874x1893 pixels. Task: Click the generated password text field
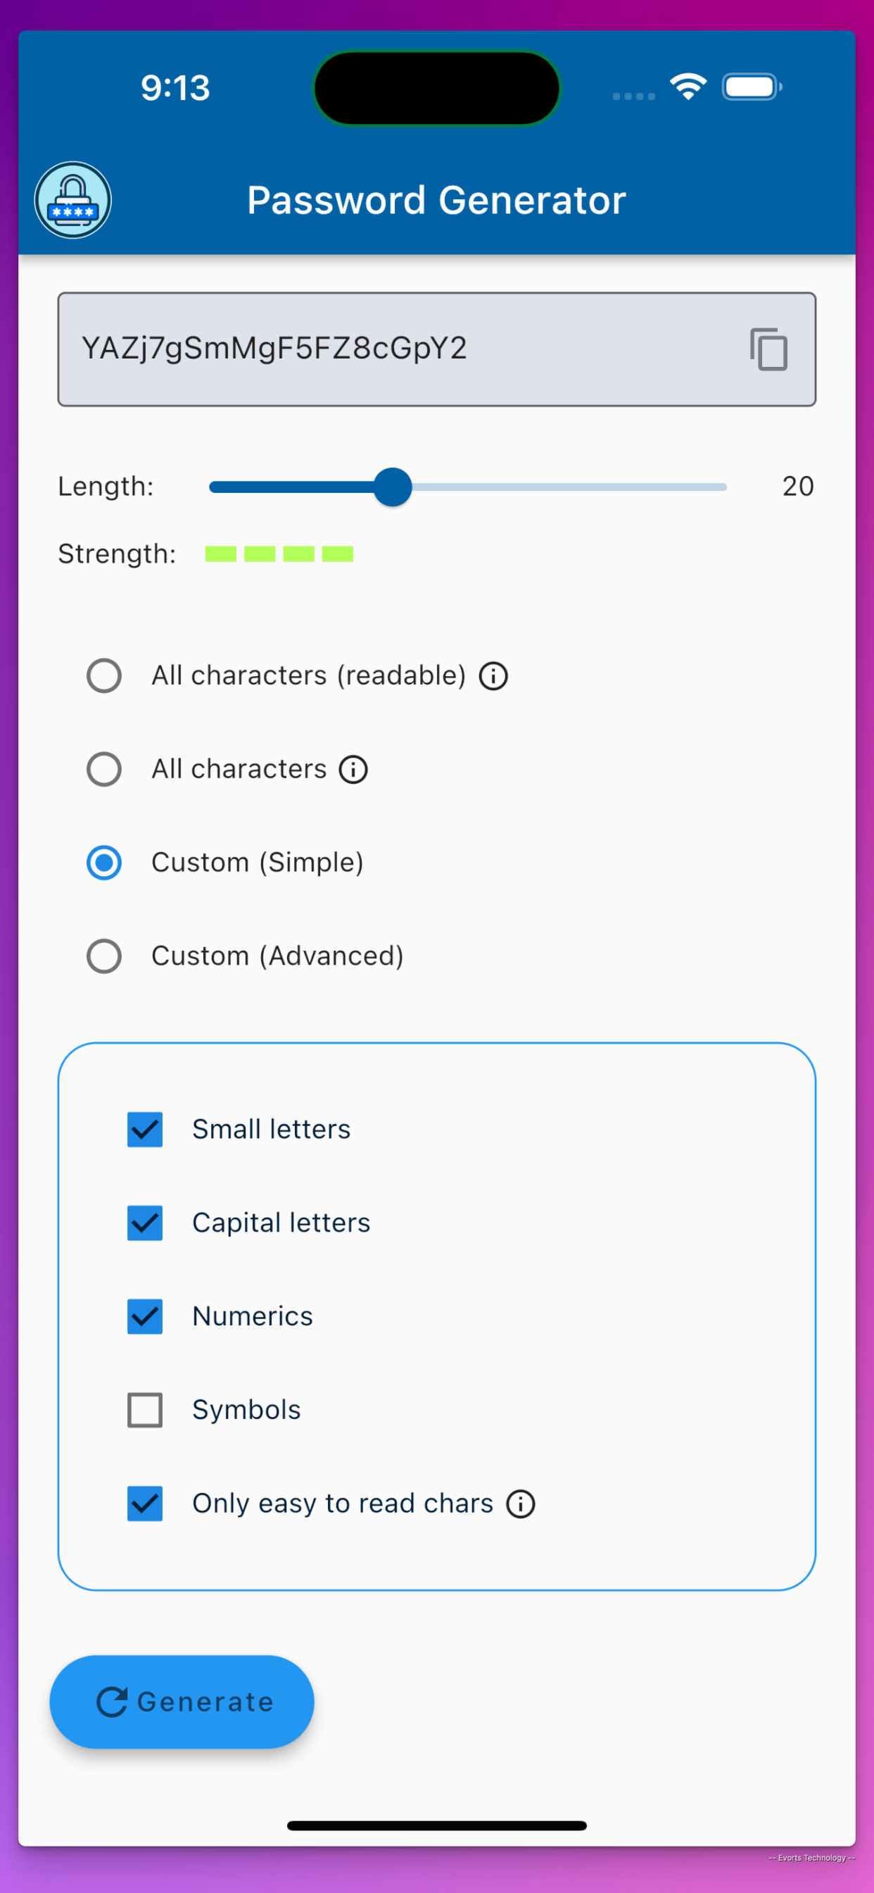click(x=437, y=349)
